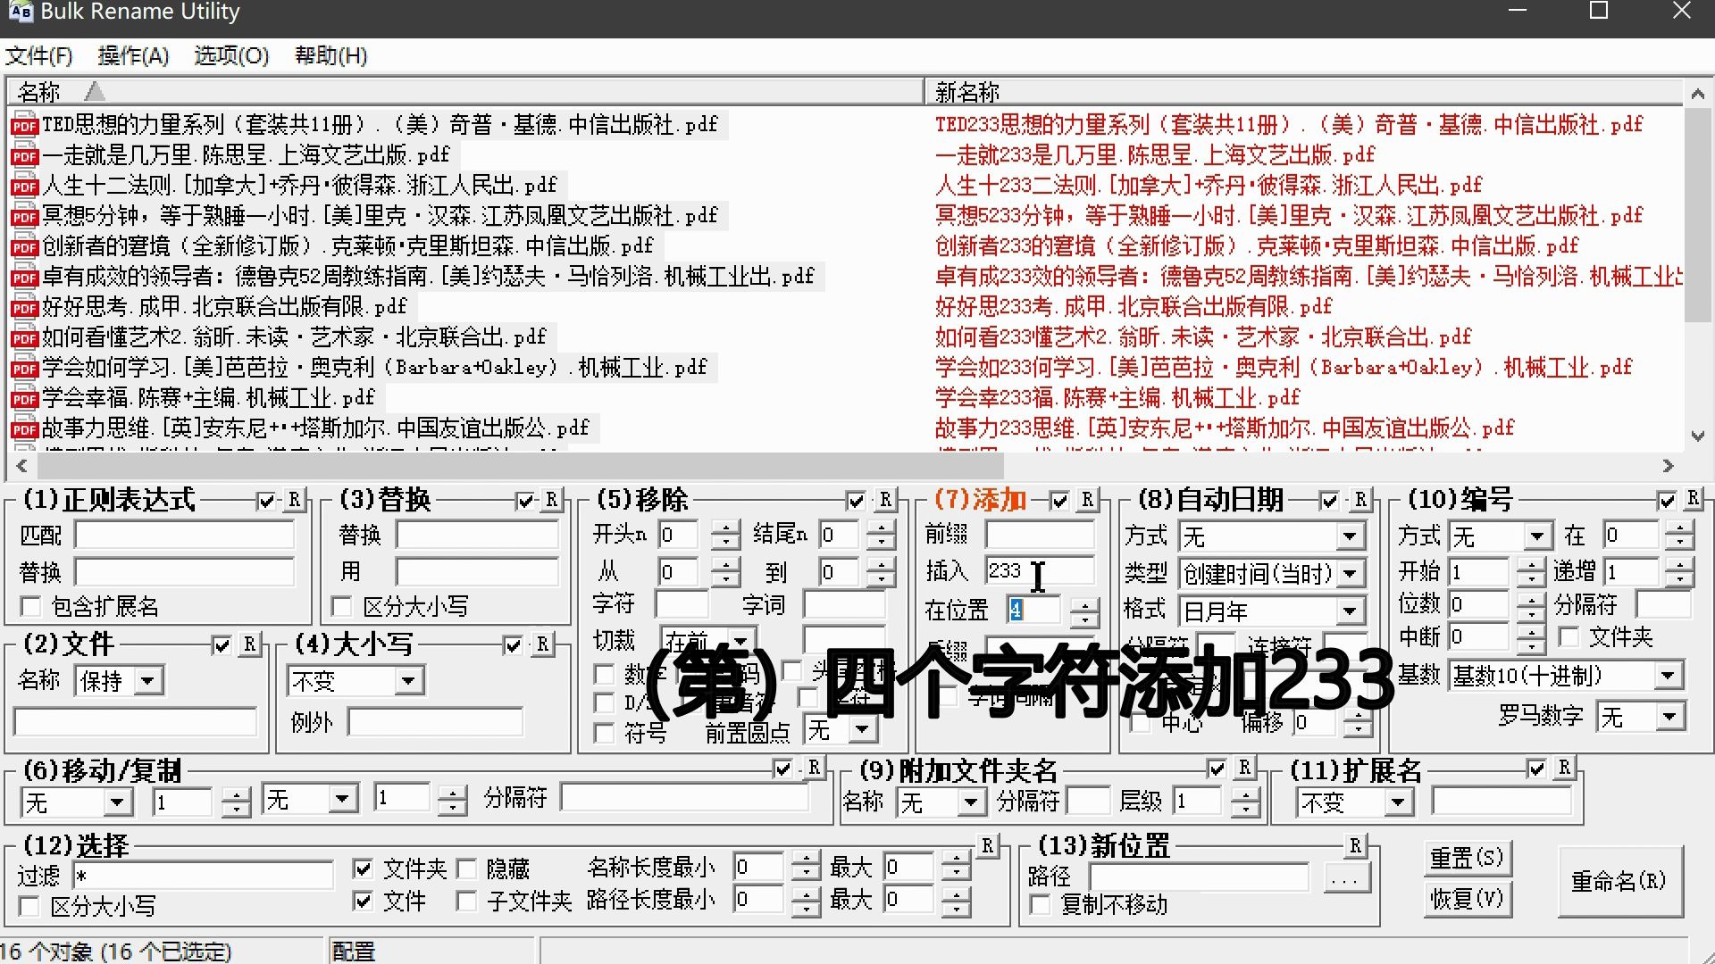Open the 选项(O) menu
1715x964 pixels.
click(x=230, y=55)
